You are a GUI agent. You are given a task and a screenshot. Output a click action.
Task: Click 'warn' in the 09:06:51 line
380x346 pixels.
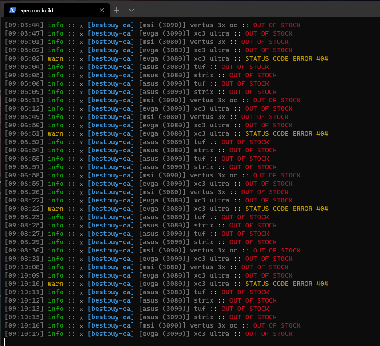pyautogui.click(x=55, y=133)
